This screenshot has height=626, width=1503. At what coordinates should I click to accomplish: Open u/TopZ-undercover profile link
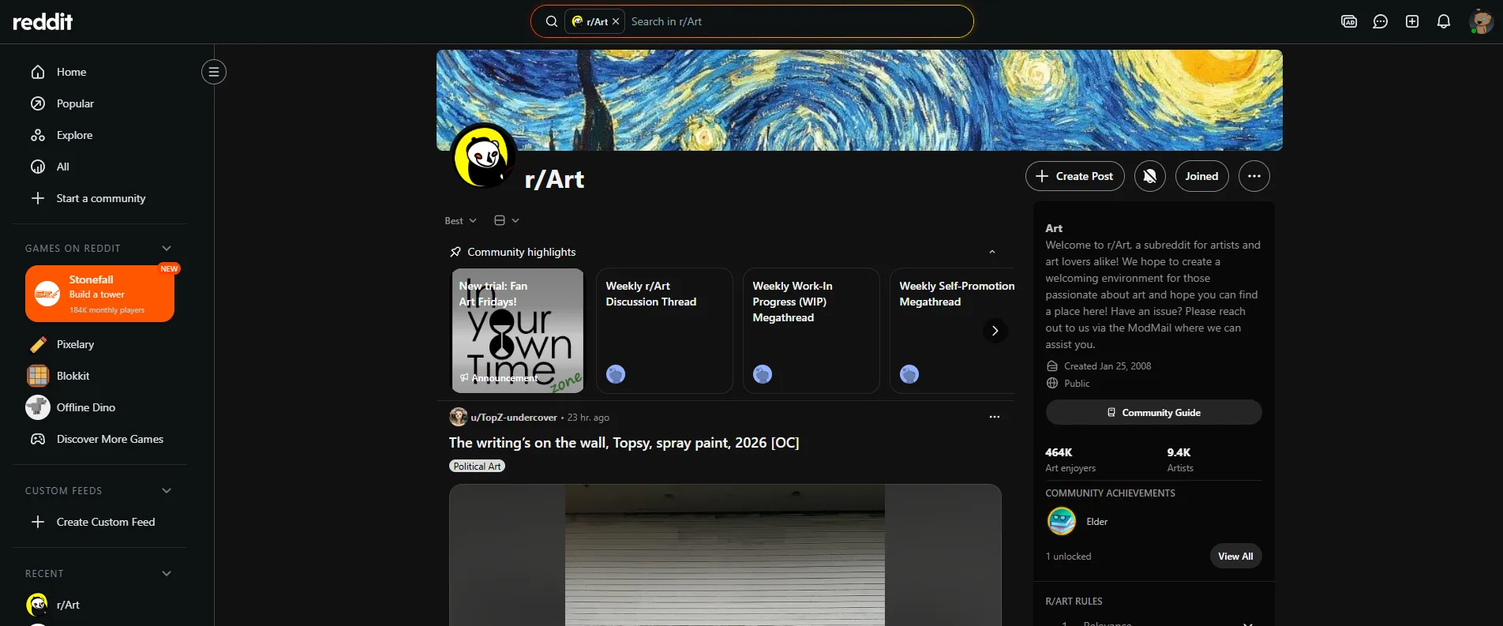click(x=514, y=418)
